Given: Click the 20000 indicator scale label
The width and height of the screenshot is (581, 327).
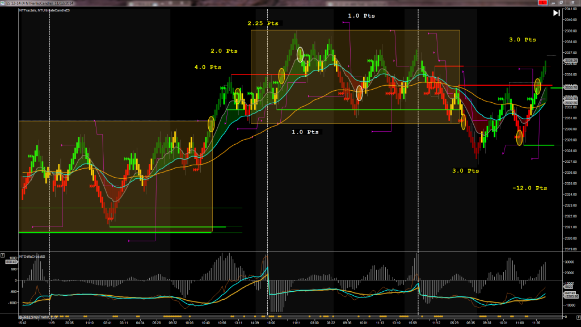Looking at the screenshot, I should 569,273.
